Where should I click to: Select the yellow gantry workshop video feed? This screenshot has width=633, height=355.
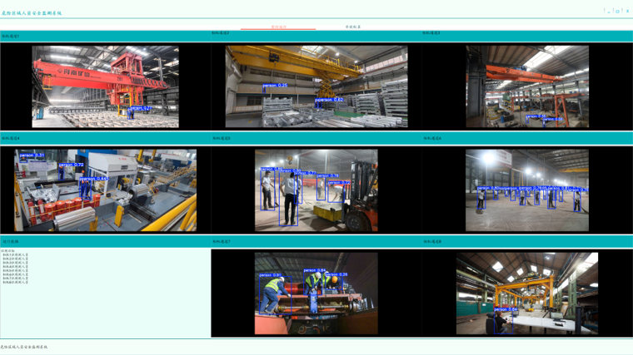tap(527, 293)
